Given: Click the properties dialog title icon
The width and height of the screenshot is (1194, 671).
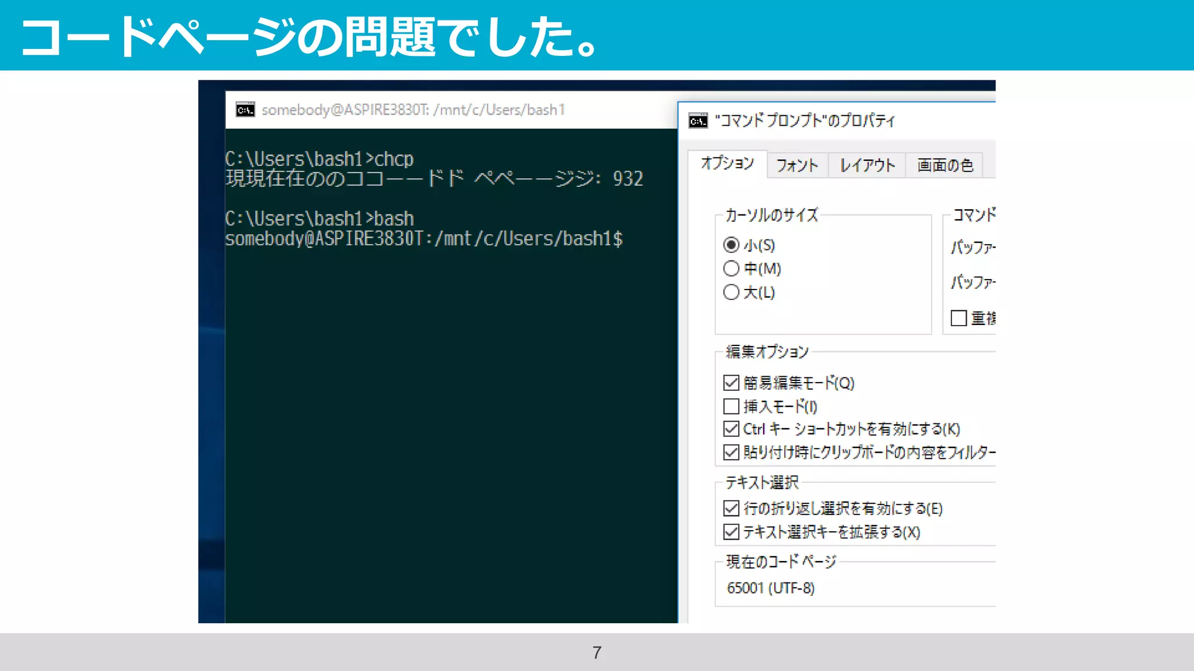Looking at the screenshot, I should [x=698, y=121].
